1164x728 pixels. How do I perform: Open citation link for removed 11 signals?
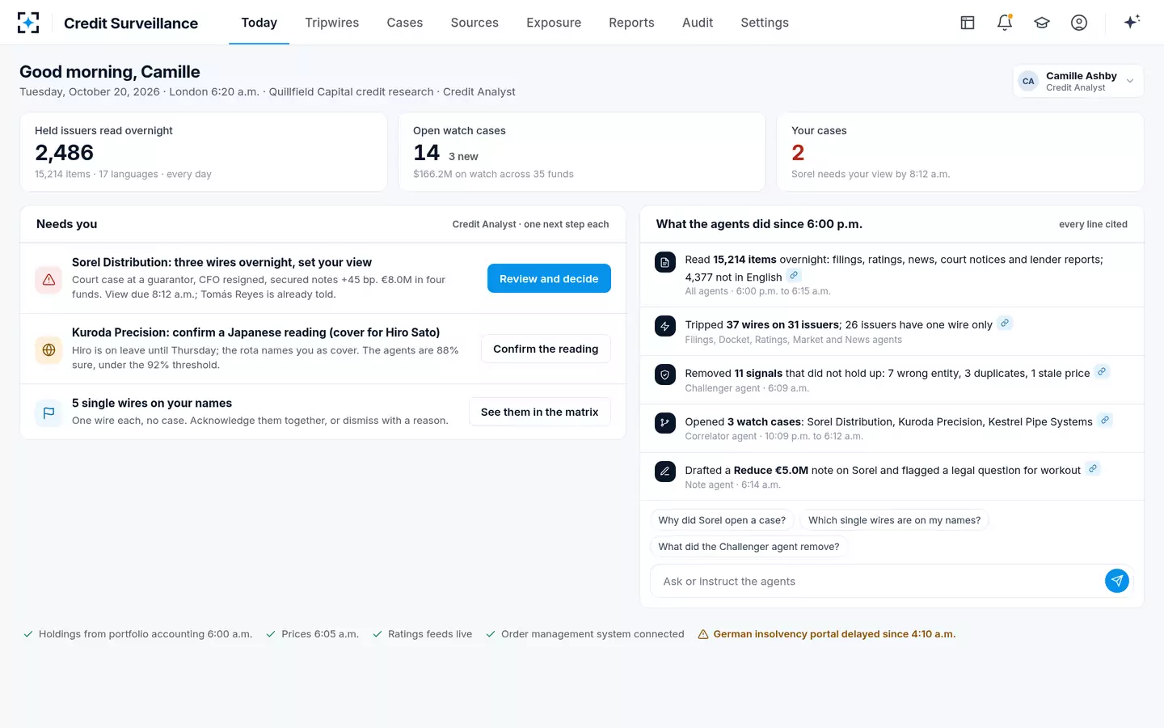click(1102, 372)
